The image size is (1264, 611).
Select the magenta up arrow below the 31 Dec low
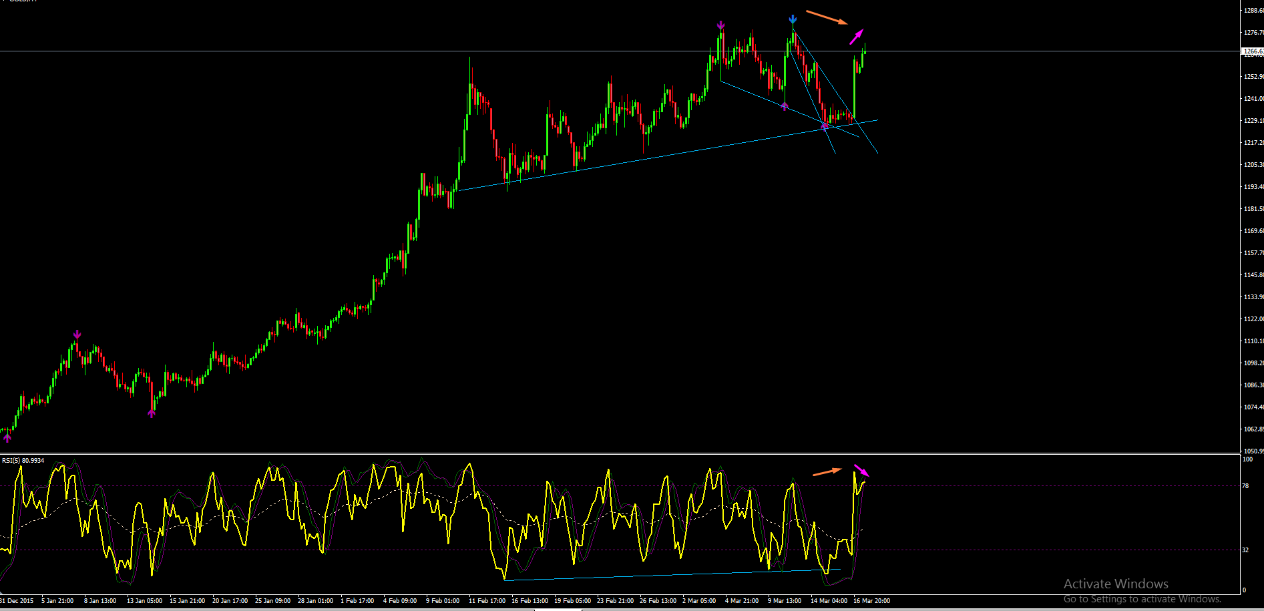7,438
